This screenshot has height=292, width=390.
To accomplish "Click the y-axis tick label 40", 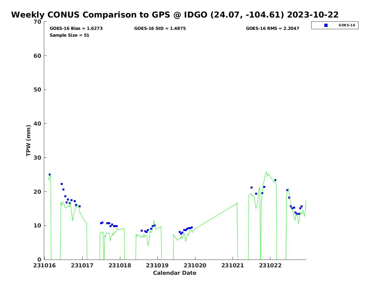I will click(38, 124).
